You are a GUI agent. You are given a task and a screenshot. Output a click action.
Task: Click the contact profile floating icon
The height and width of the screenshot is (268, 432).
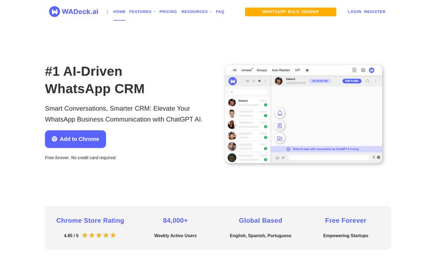[x=280, y=126]
